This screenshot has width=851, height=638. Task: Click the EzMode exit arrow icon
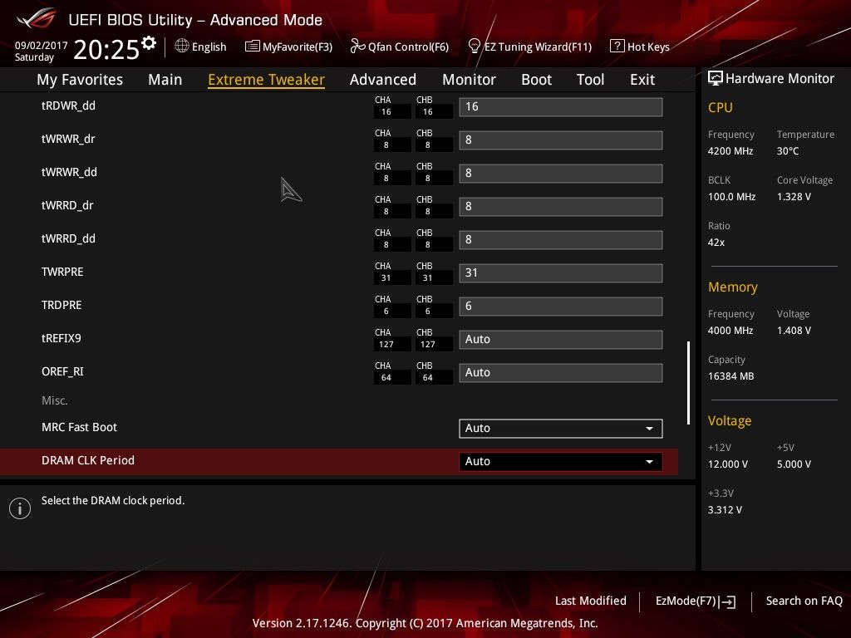tap(728, 601)
